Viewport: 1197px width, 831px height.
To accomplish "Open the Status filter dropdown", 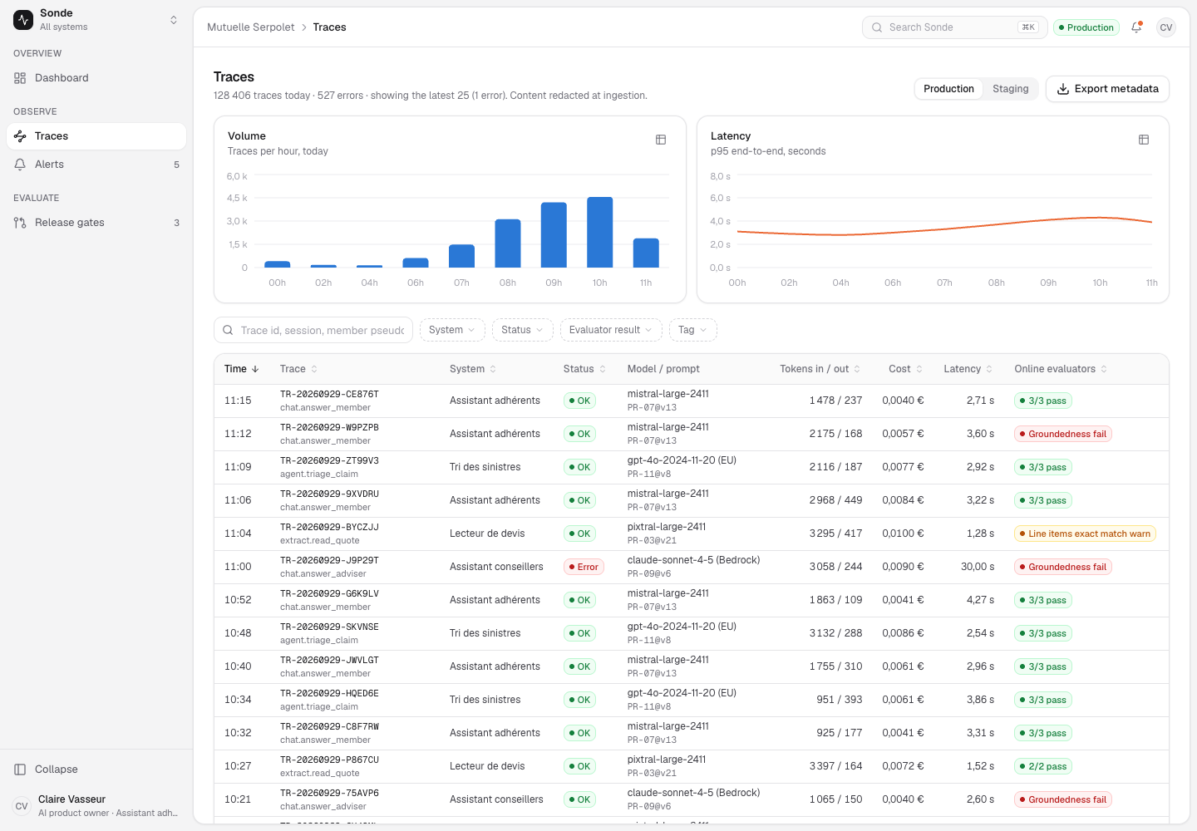I will click(x=522, y=330).
